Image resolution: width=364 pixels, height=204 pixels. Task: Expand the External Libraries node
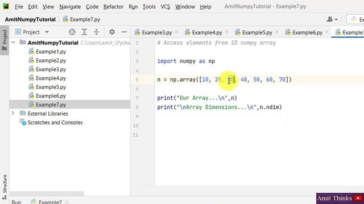click(x=13, y=113)
